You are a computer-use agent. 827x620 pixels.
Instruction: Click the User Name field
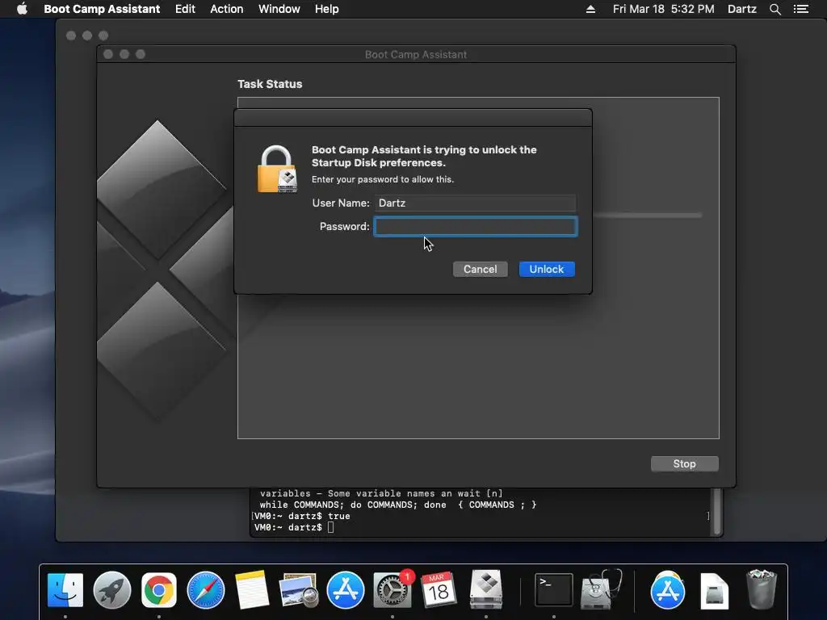coord(476,203)
